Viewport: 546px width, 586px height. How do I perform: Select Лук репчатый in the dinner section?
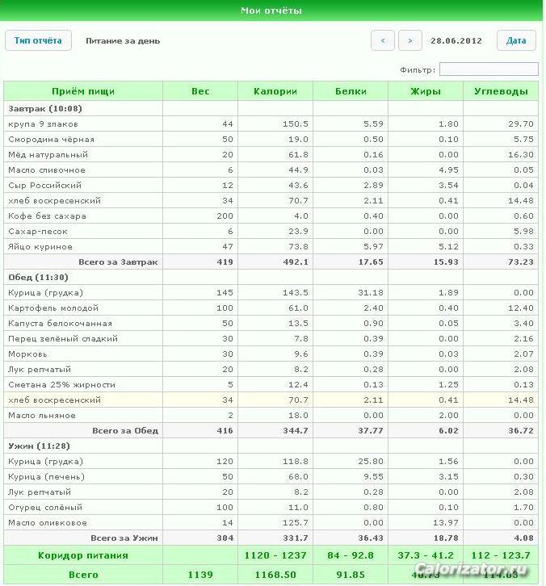coord(271,492)
